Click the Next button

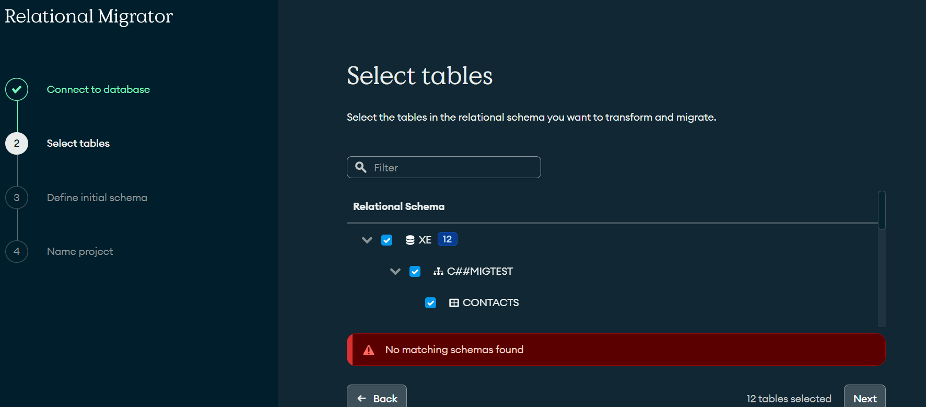click(x=864, y=398)
